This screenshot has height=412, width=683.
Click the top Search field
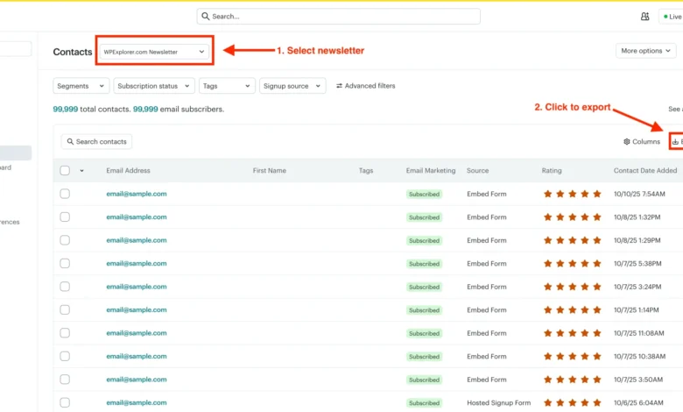(x=338, y=17)
